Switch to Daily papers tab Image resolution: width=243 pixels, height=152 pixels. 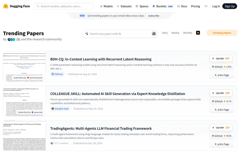(165, 33)
